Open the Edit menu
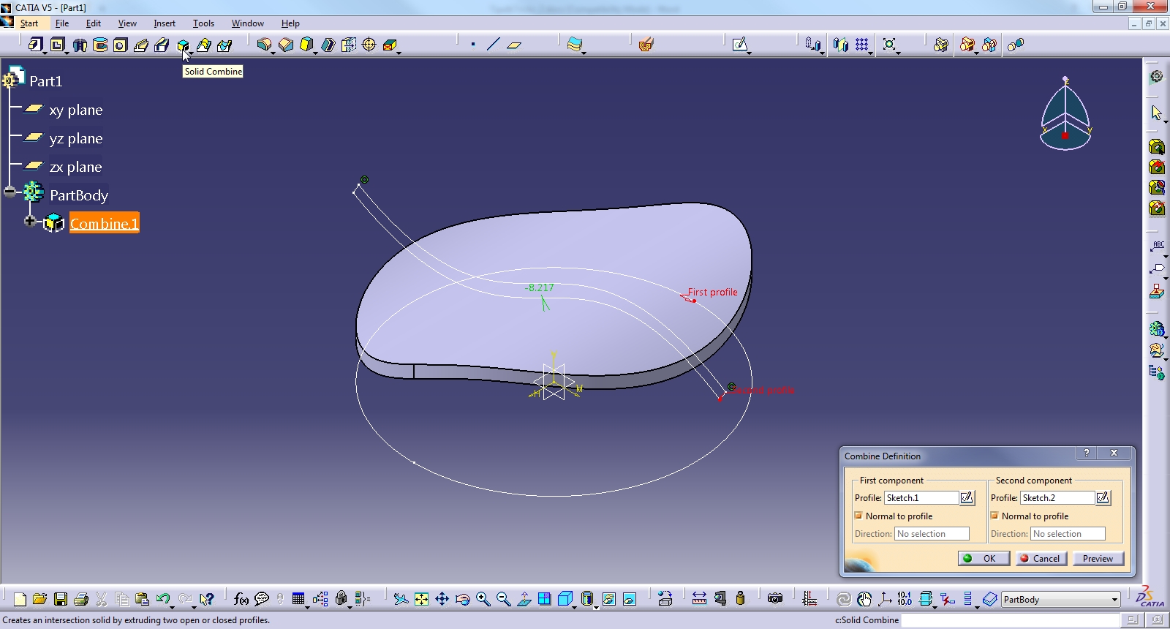Image resolution: width=1170 pixels, height=629 pixels. point(94,23)
